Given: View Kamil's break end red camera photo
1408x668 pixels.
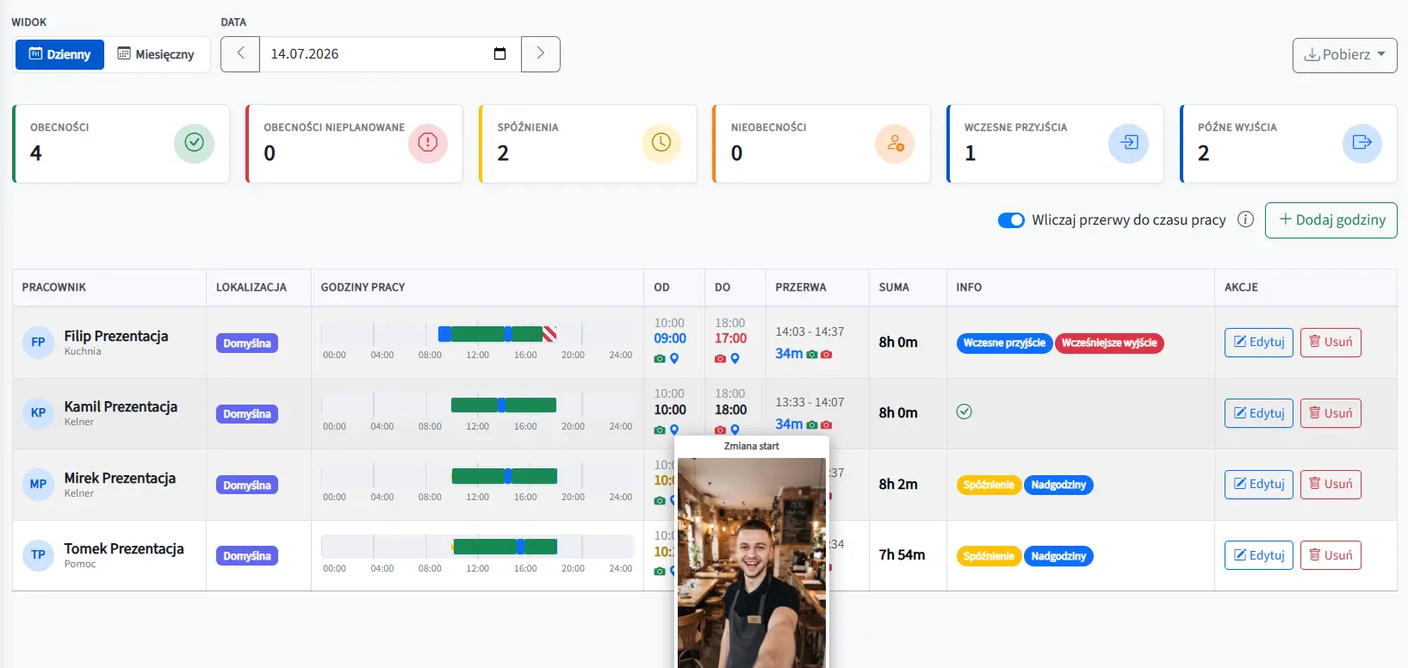Looking at the screenshot, I should coord(826,424).
